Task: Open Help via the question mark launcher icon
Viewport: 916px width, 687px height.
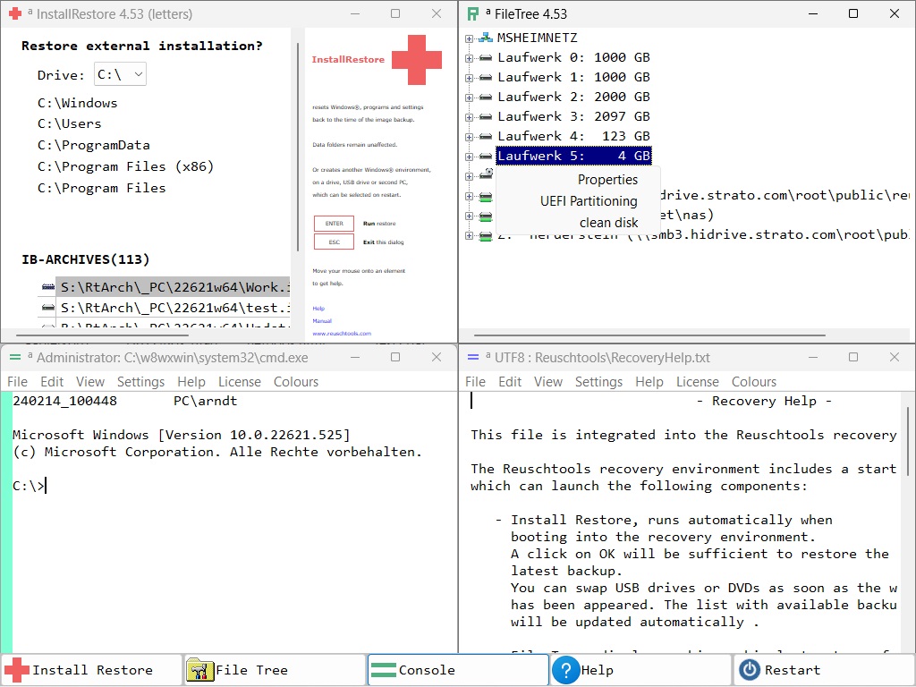Action: (566, 670)
